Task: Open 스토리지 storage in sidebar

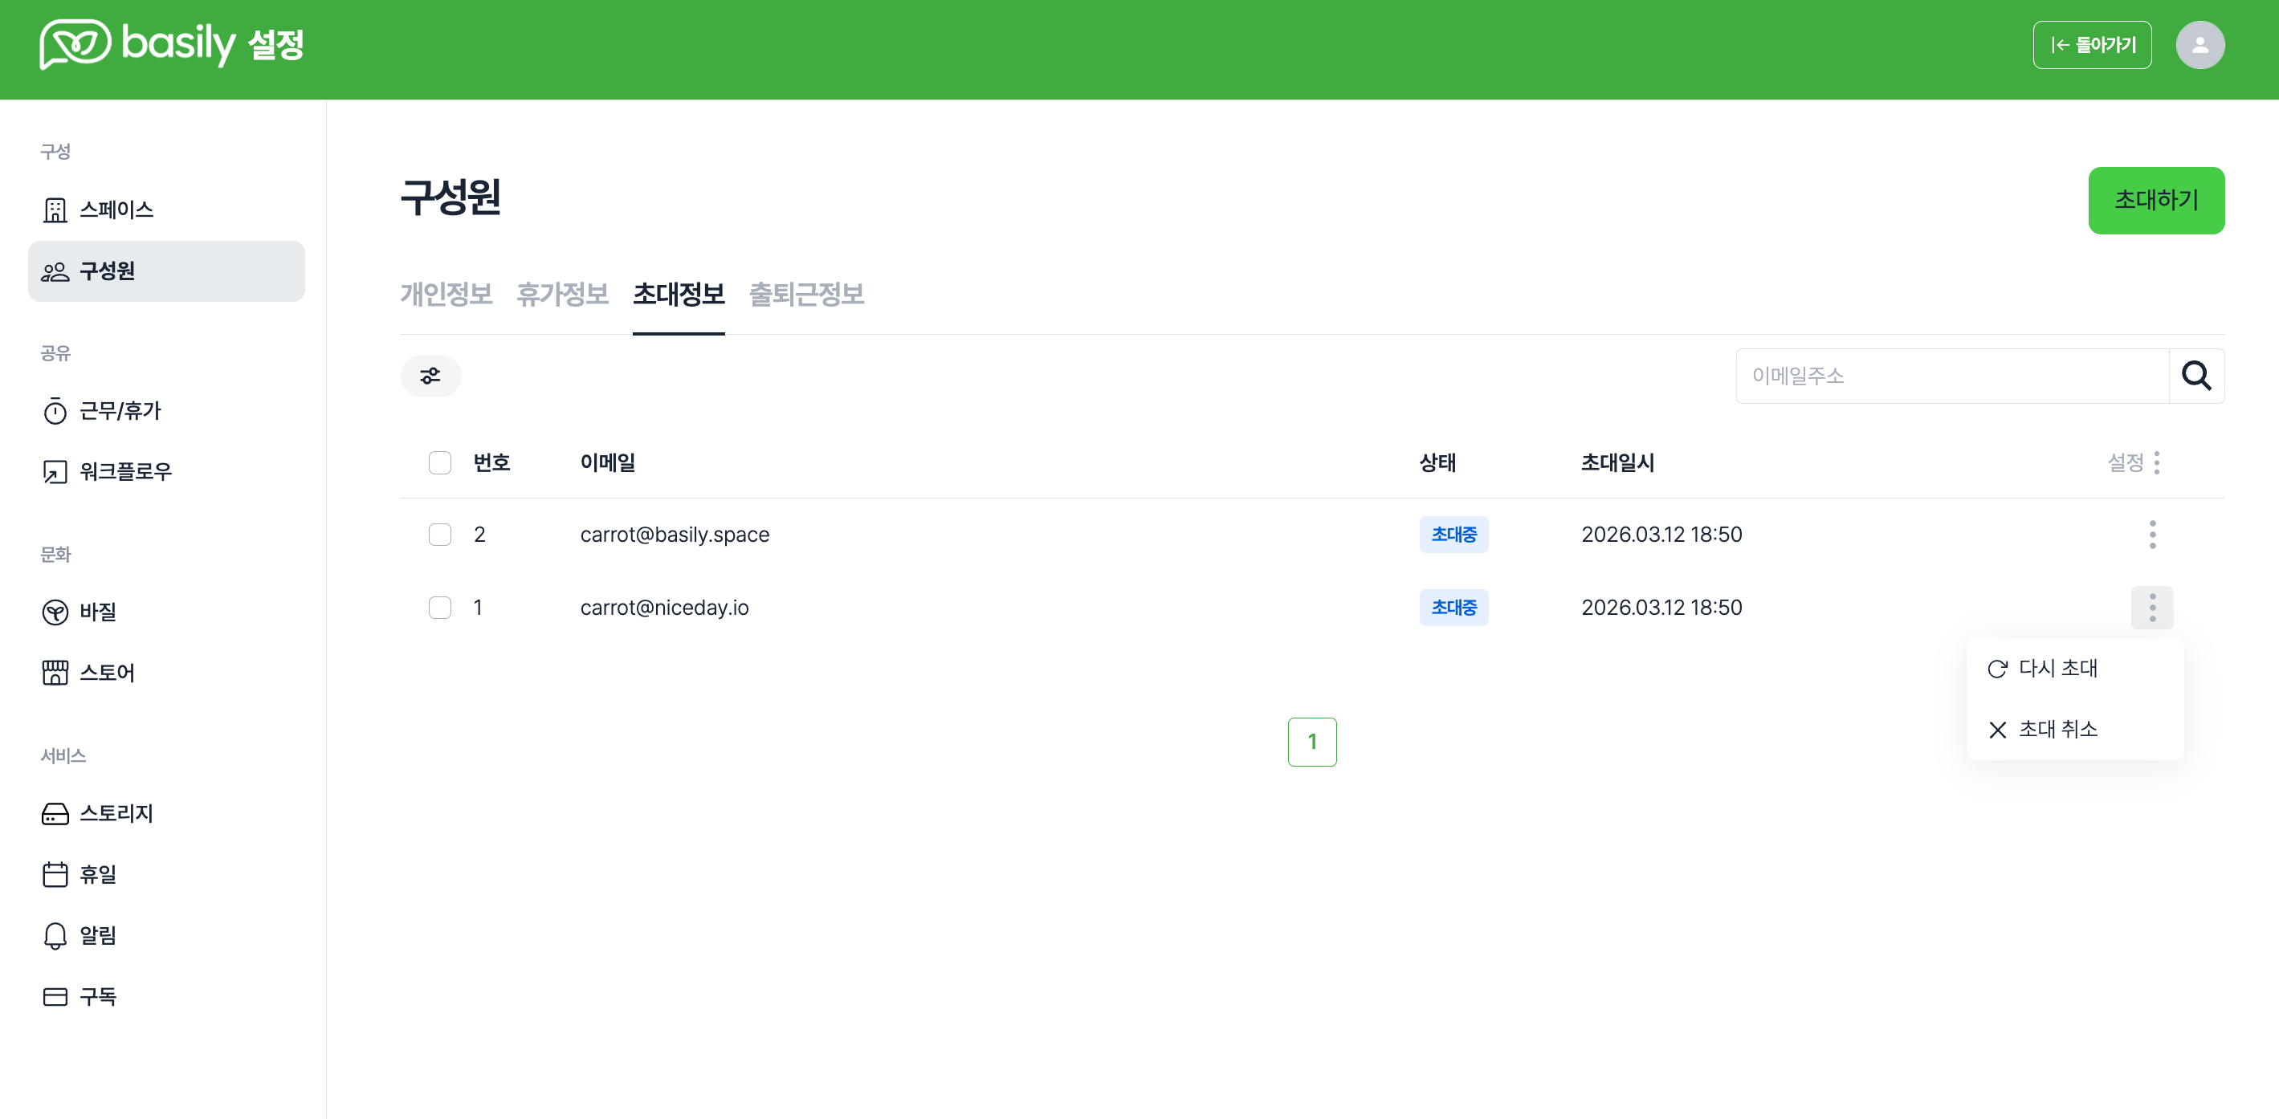Action: point(115,813)
